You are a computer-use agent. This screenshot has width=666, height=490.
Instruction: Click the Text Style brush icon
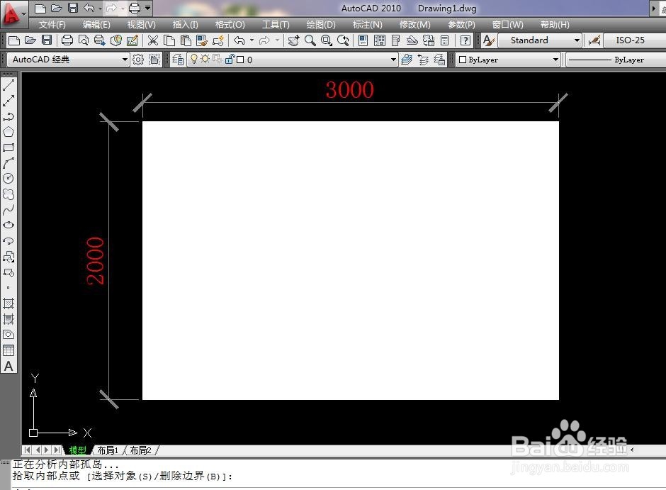488,40
